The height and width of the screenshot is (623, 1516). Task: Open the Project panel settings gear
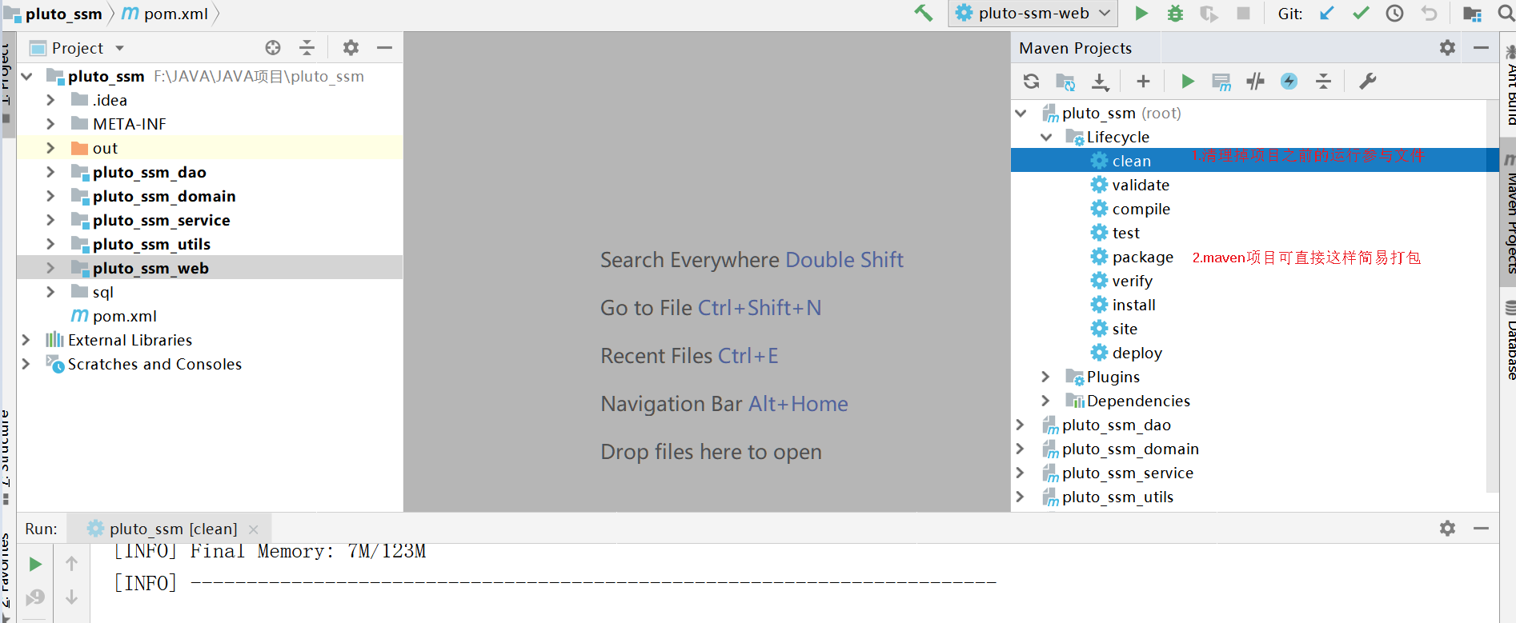tap(351, 48)
